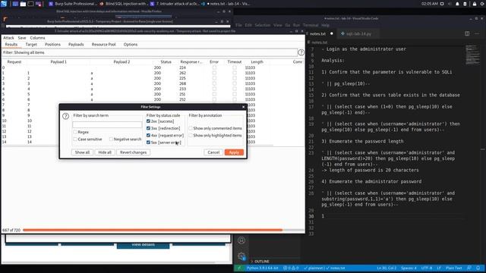The width and height of the screenshot is (486, 273).
Task: Click the View details button in Firefox
Action: tap(144, 245)
